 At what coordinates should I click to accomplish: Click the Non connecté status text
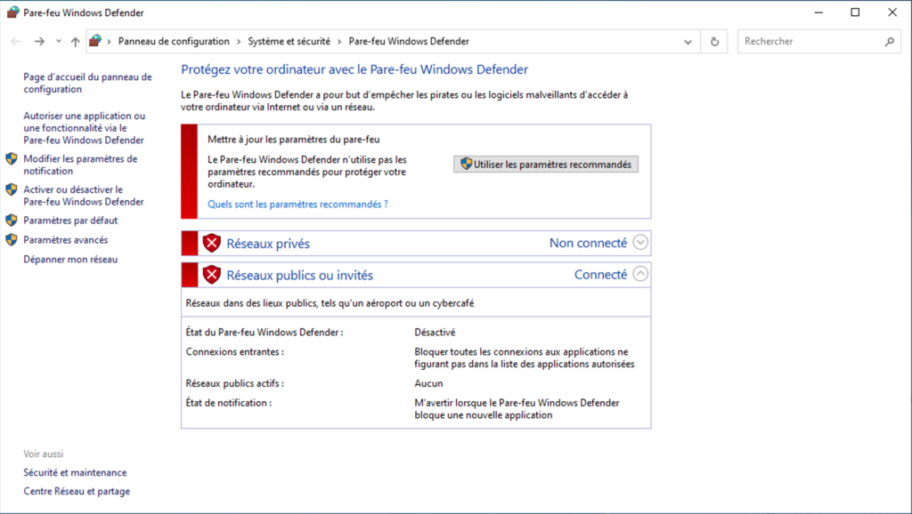point(588,243)
